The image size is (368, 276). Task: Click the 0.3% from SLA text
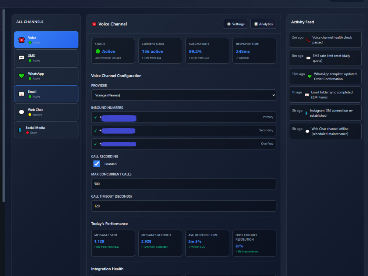(x=199, y=58)
